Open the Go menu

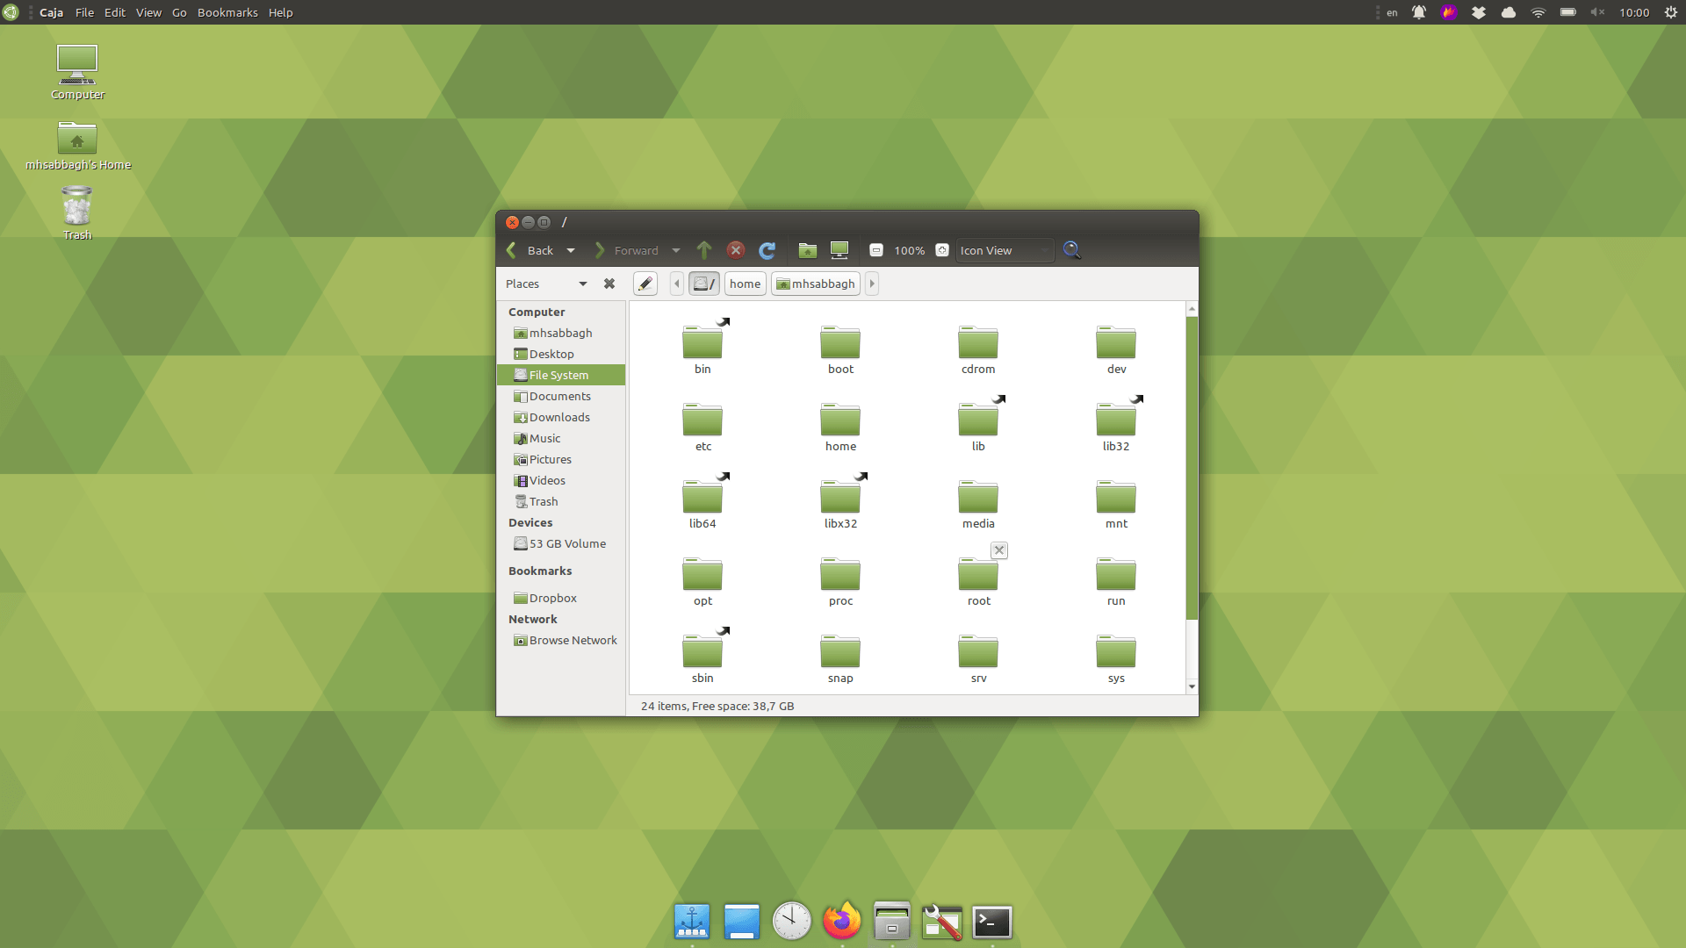[x=179, y=12]
